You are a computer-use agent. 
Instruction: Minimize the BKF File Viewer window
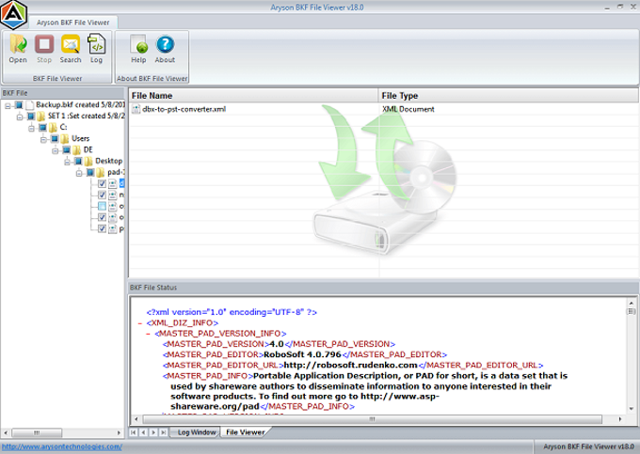click(x=608, y=7)
